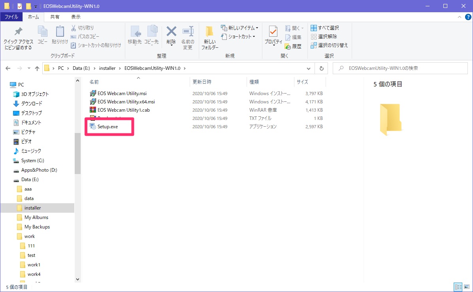Viewport: 473px width, 292px height.
Task: Select the Cut scissors command
Action: point(82,28)
